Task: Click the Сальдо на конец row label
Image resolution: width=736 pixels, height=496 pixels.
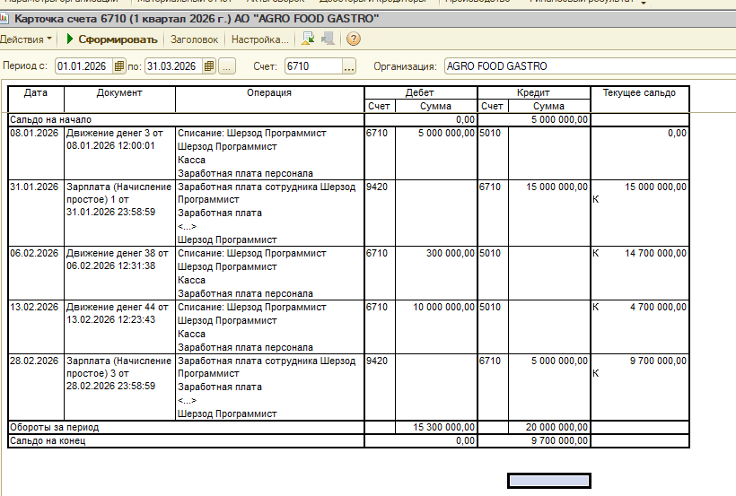Action: point(48,441)
